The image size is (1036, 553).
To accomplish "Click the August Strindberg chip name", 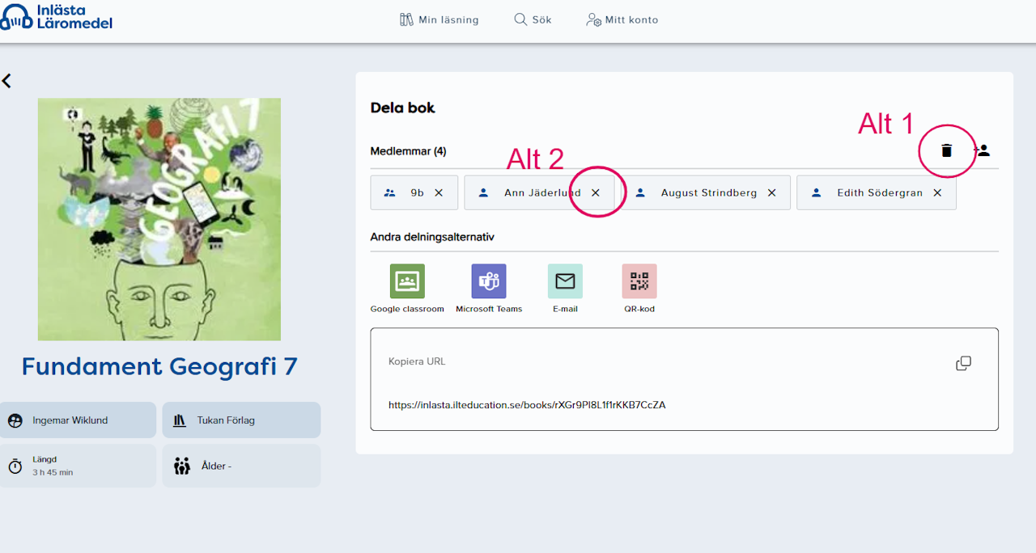I will pos(709,192).
